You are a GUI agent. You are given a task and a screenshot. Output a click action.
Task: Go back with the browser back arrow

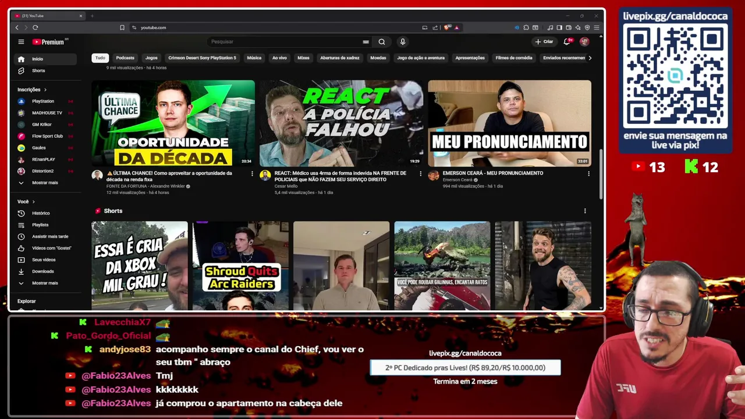click(x=17, y=27)
